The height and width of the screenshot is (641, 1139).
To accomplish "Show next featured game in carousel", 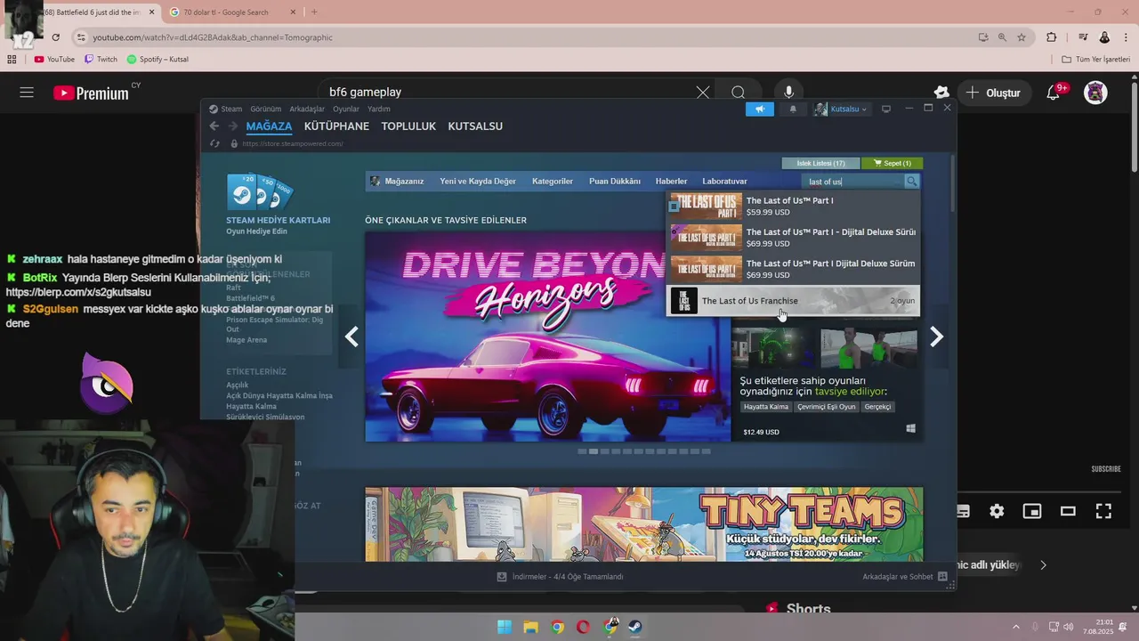I will (x=936, y=337).
